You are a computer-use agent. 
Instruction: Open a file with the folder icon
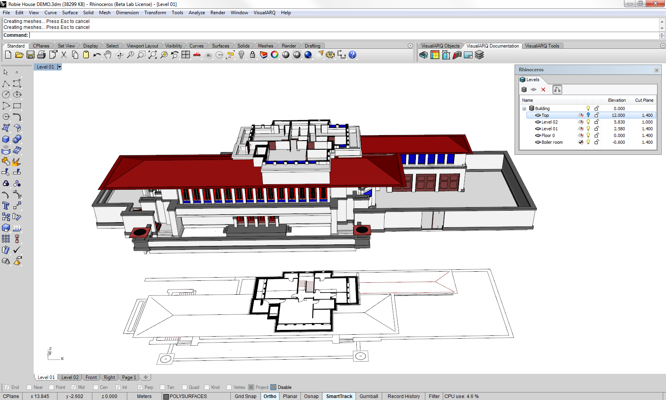point(19,55)
